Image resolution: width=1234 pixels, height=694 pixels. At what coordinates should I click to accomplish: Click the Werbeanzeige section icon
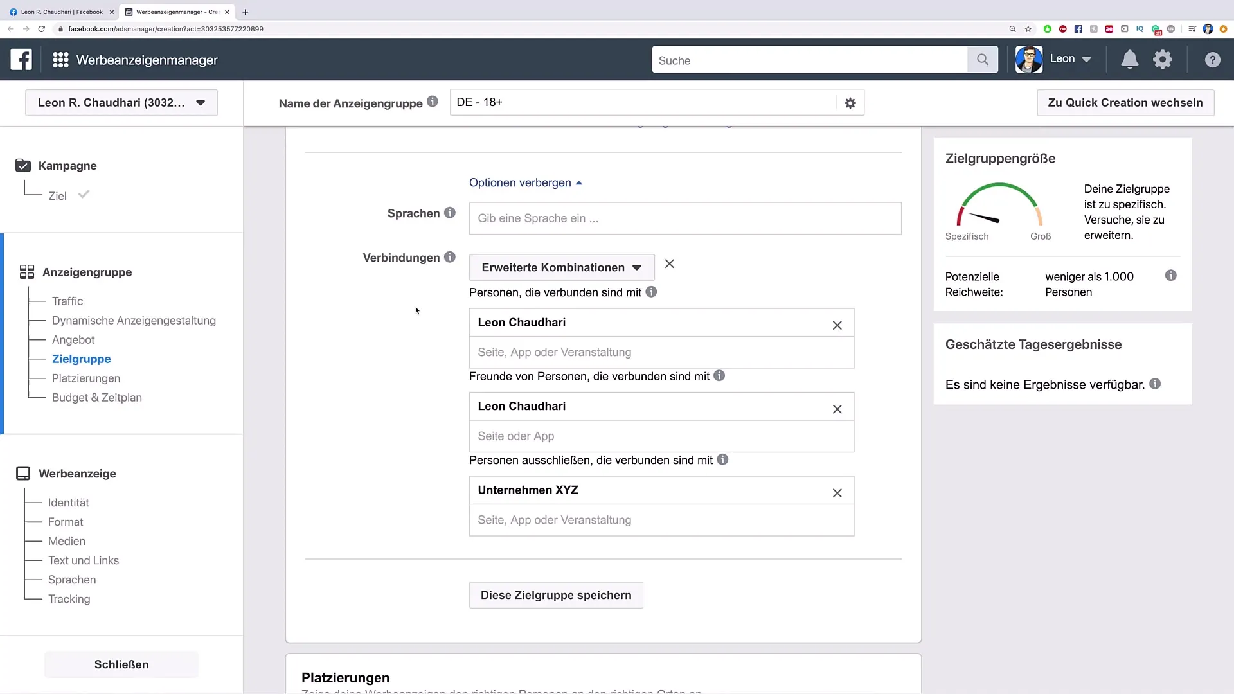point(23,474)
